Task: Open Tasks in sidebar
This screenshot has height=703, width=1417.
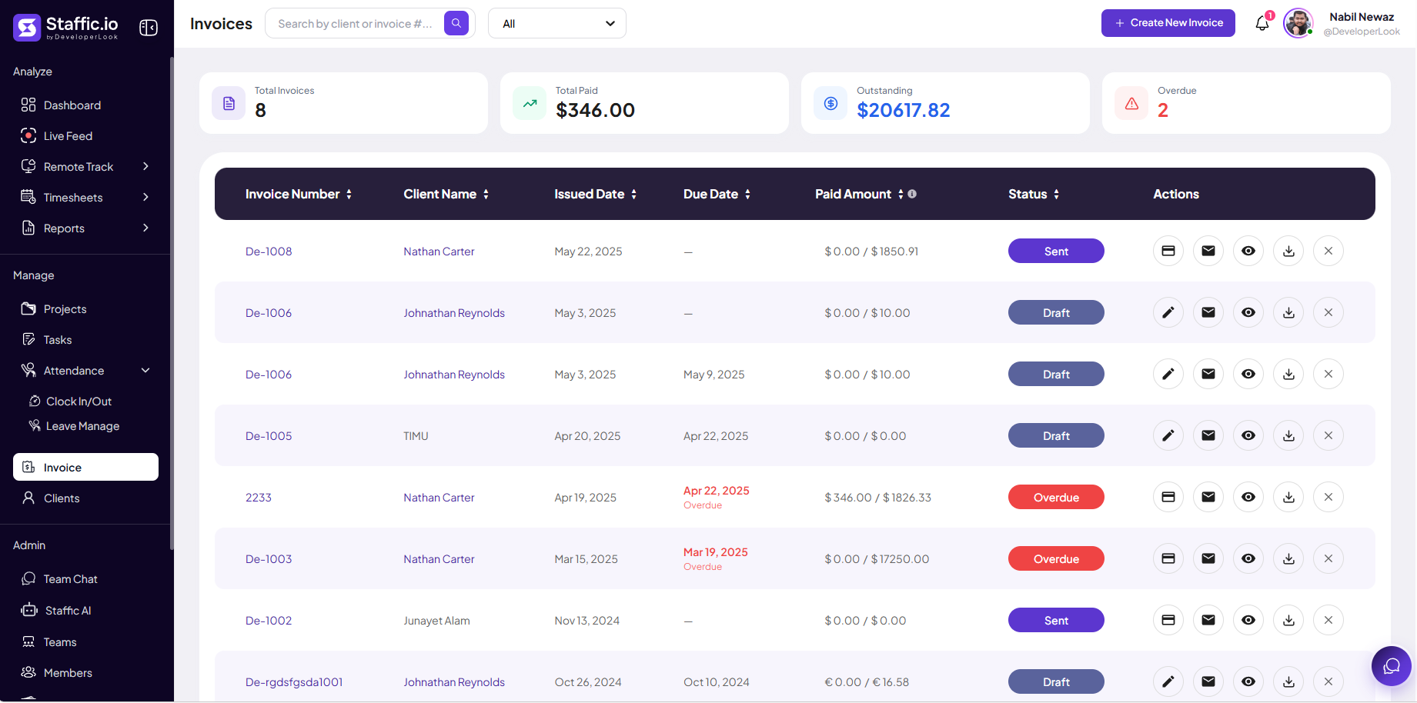Action: pyautogui.click(x=58, y=339)
